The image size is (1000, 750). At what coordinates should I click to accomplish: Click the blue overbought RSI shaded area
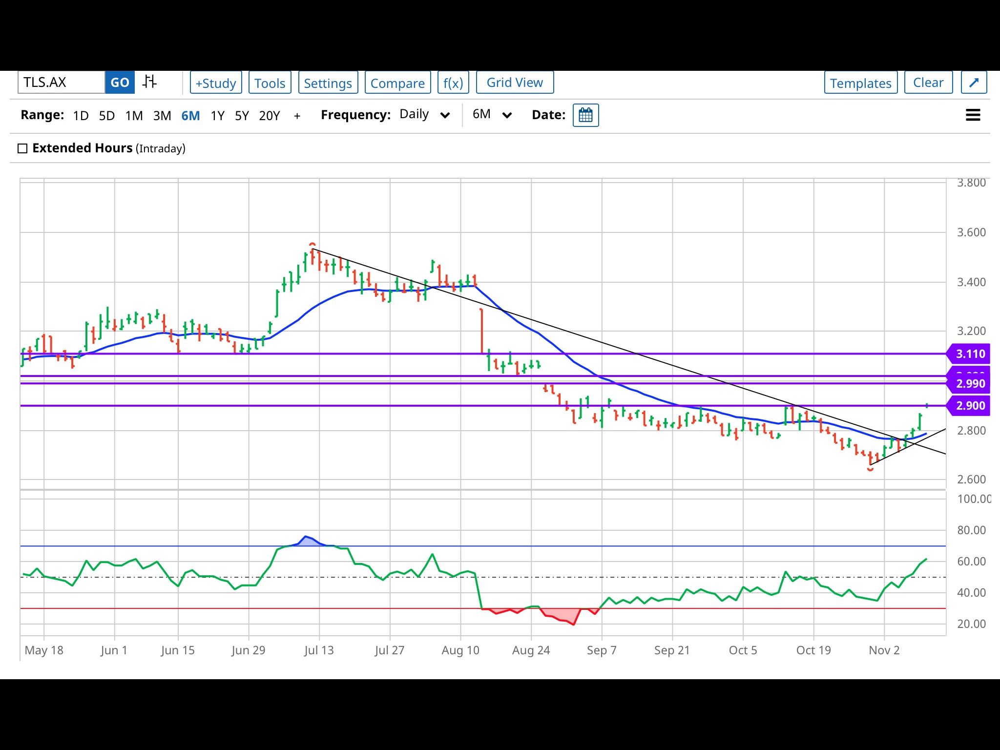(309, 541)
